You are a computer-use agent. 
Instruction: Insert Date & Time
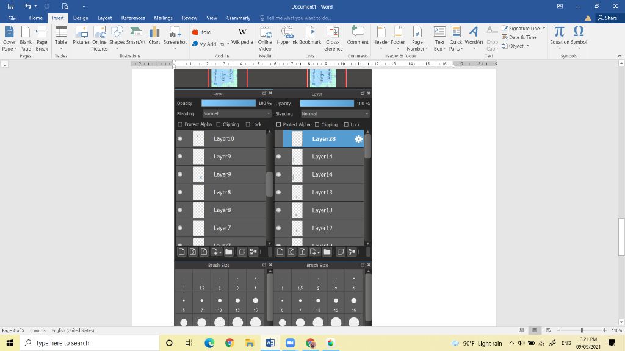point(519,37)
